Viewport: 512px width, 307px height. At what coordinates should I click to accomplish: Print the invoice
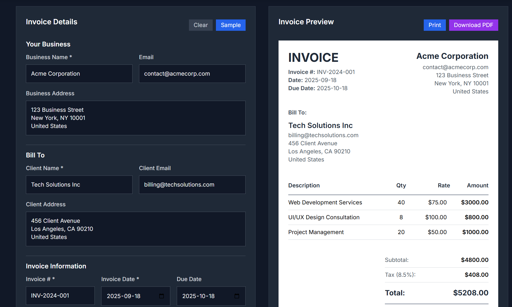tap(435, 25)
